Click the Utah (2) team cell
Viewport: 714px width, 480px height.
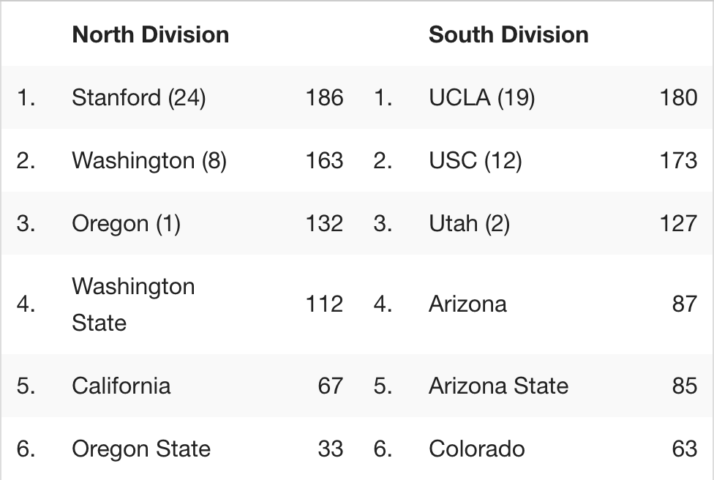coord(470,223)
